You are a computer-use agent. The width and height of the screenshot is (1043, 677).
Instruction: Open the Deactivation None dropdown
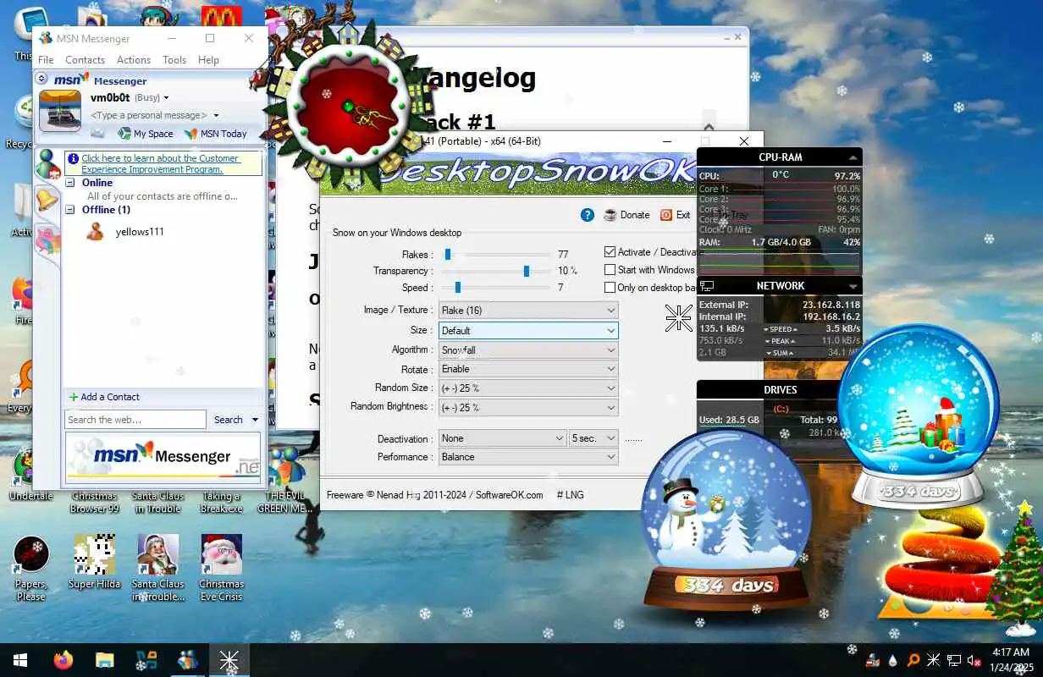502,438
